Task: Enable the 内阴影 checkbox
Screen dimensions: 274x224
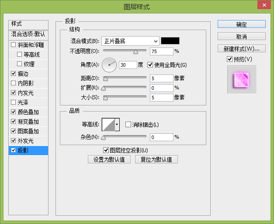Action: coord(13,83)
